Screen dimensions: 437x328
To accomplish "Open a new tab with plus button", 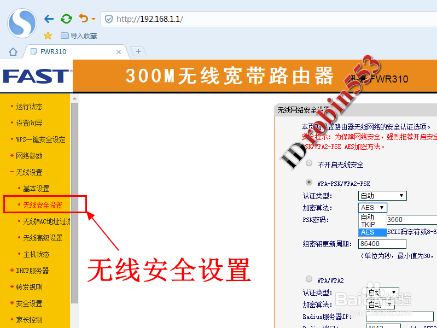I will pos(138,51).
